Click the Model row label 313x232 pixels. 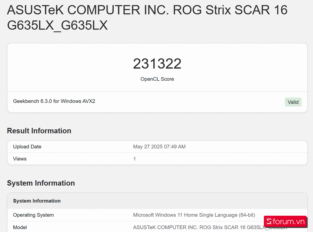[x=20, y=227]
